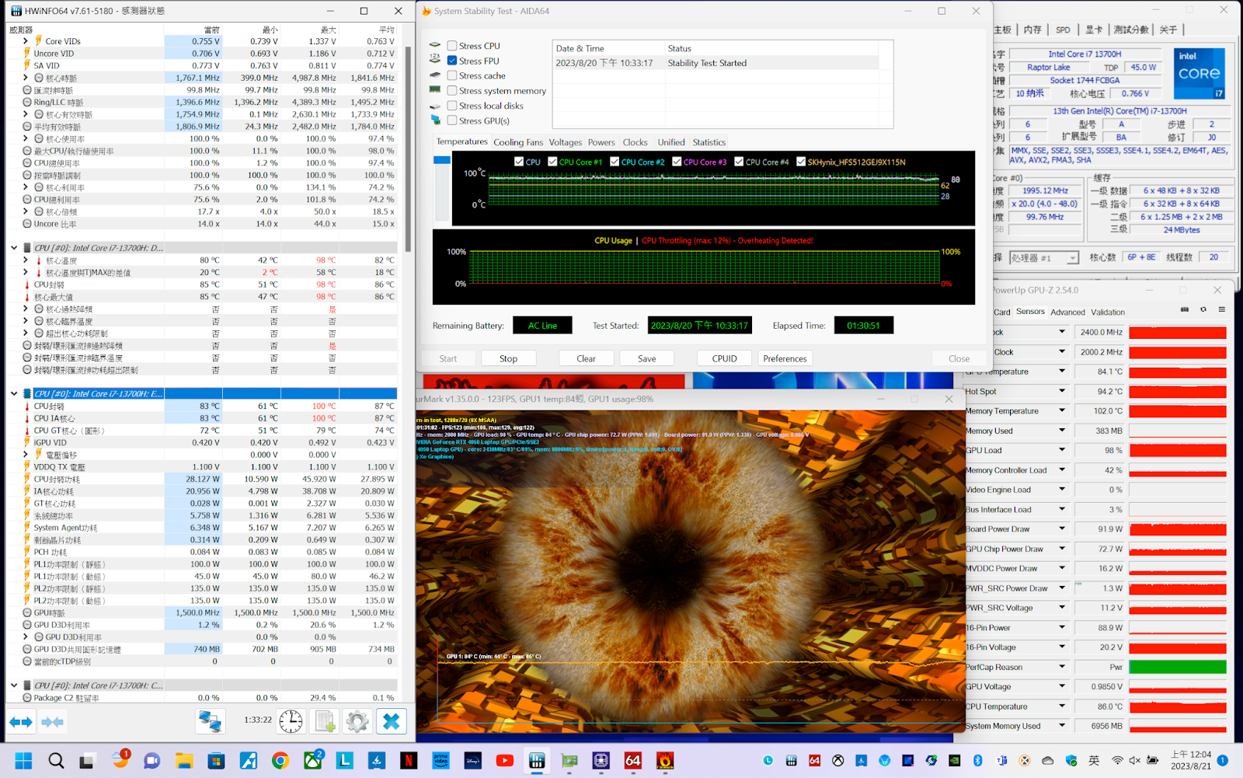Open Hot Spot sensor dropdown in GPU-Z
Screen dimensions: 1243x778
click(x=1062, y=391)
